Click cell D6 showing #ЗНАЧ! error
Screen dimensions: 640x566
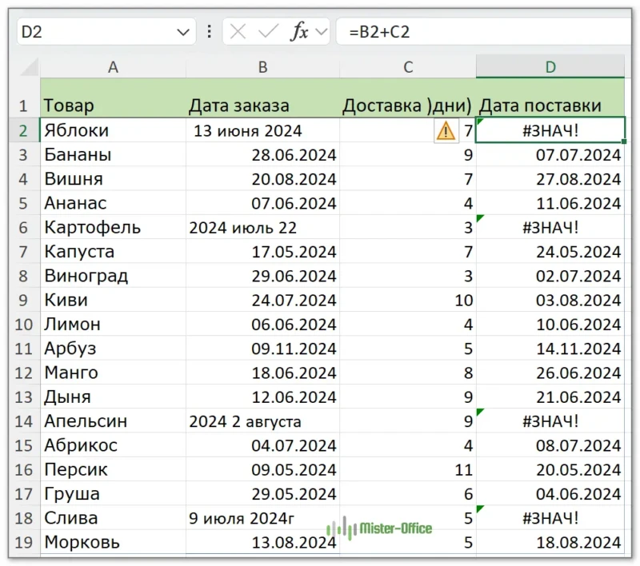tap(550, 228)
